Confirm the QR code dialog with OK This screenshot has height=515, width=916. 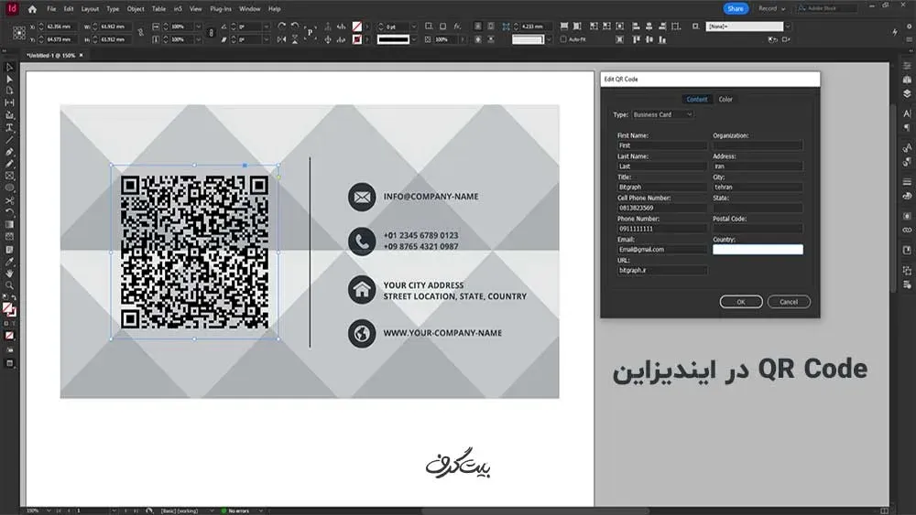click(741, 302)
